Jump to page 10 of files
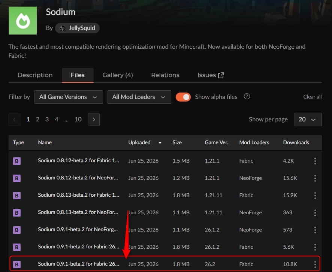Screen dimensions: 332x272 point(78,120)
